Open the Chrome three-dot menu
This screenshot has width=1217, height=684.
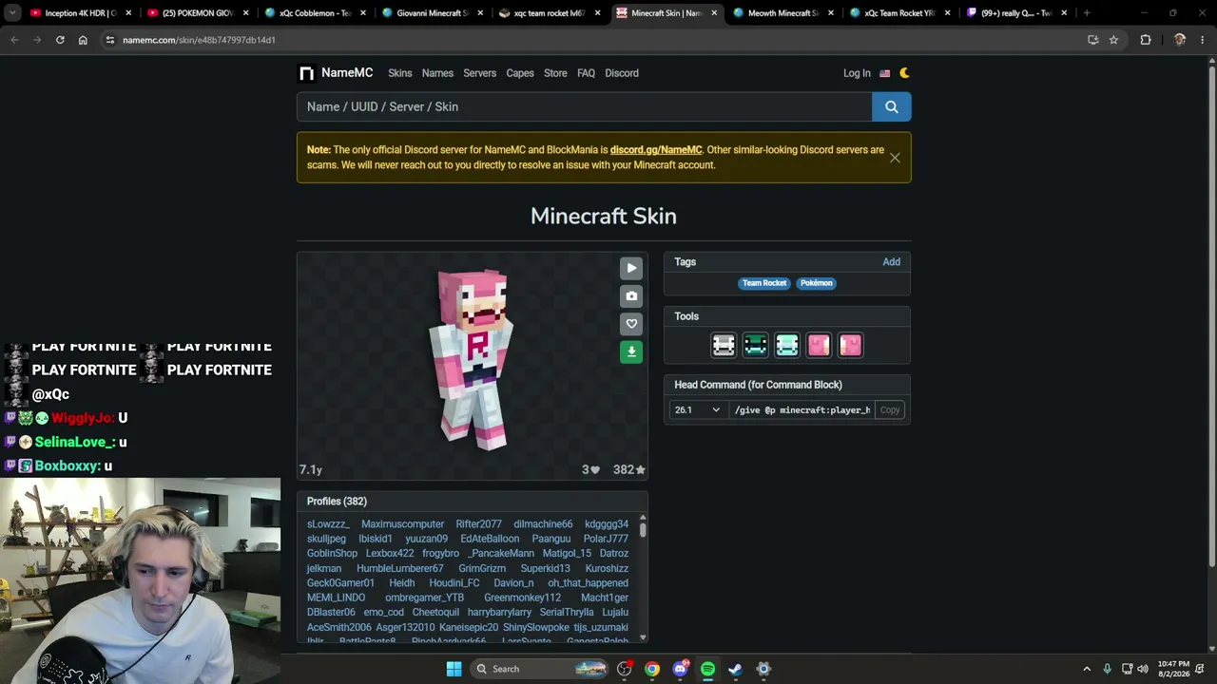coord(1203,40)
